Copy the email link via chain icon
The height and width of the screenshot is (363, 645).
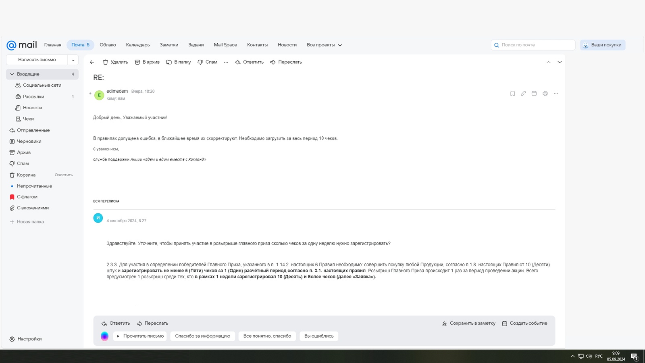point(523,94)
